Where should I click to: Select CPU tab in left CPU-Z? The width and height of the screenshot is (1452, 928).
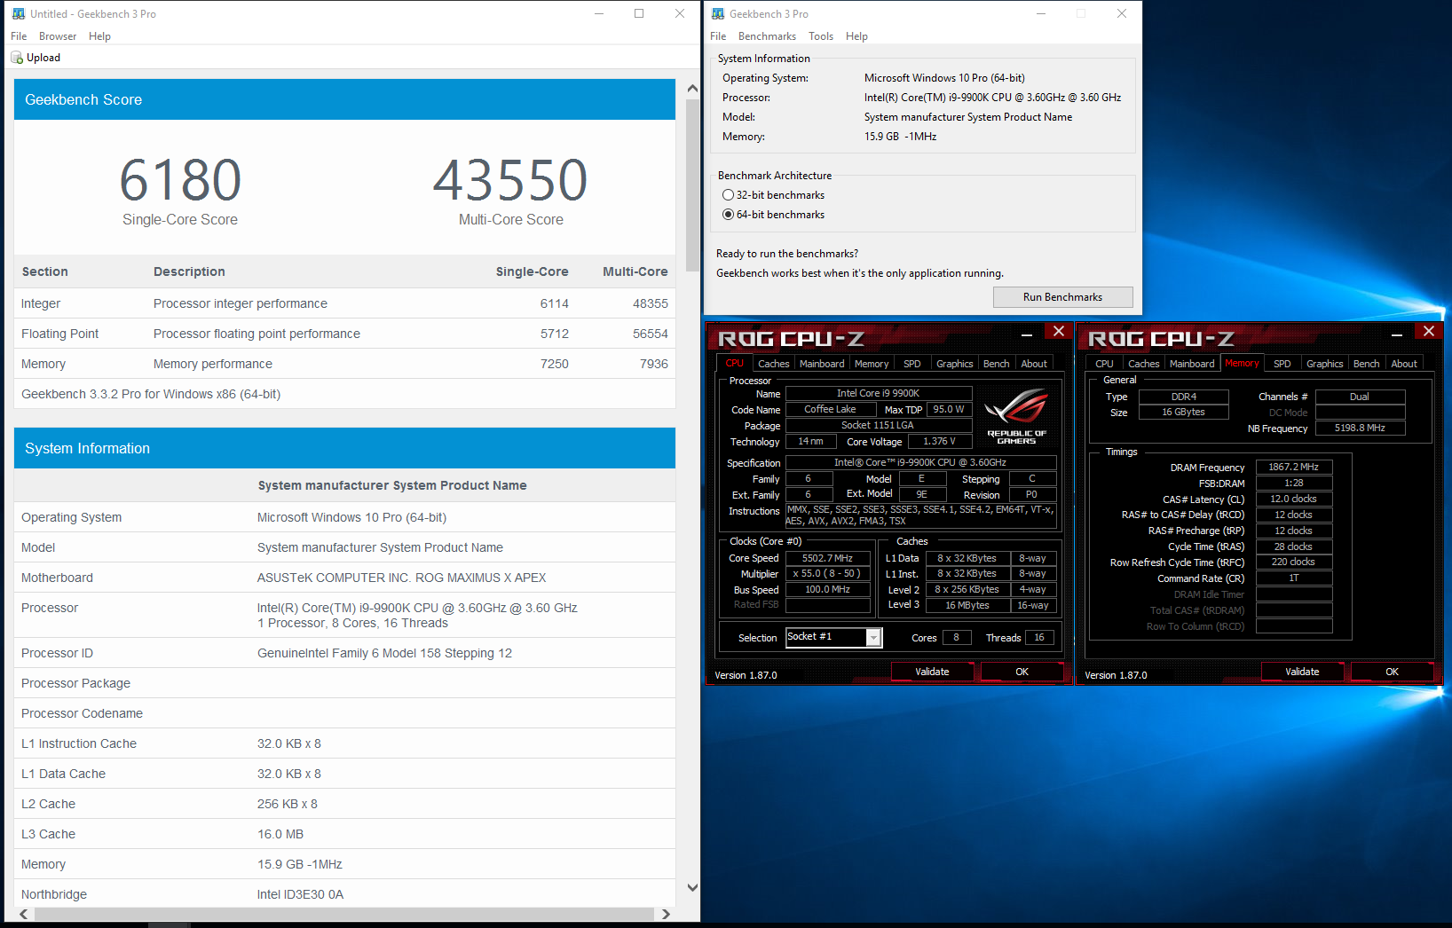point(735,363)
